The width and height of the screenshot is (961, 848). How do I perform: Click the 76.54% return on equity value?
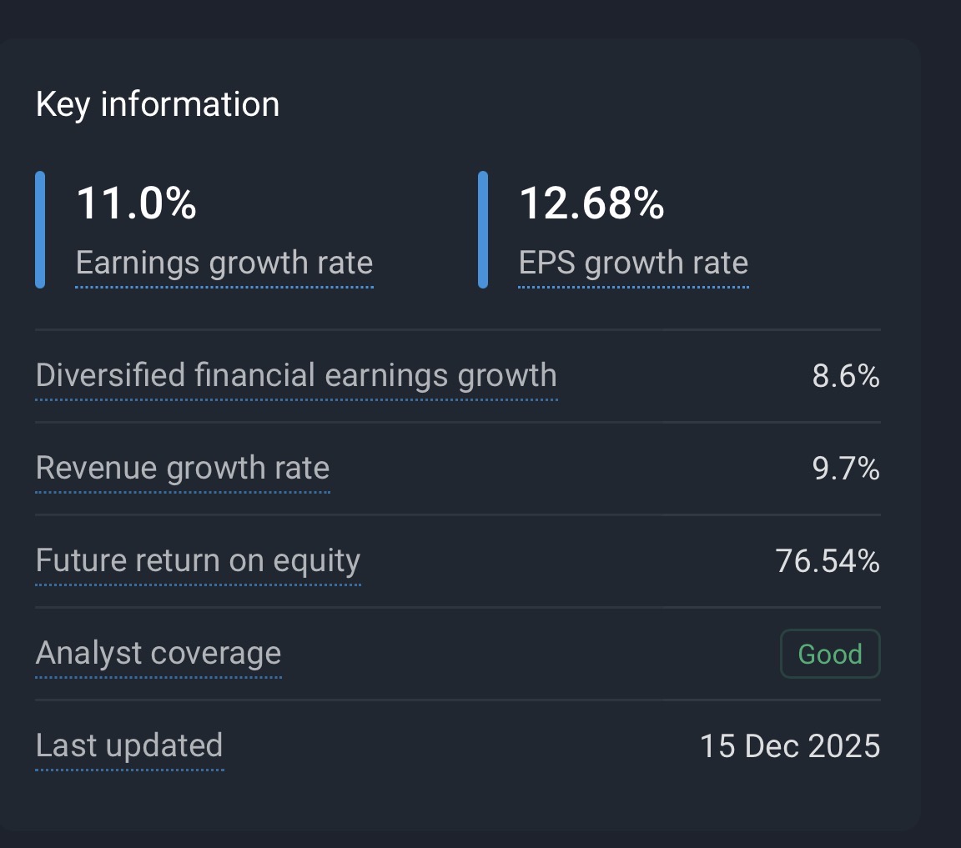click(x=828, y=562)
